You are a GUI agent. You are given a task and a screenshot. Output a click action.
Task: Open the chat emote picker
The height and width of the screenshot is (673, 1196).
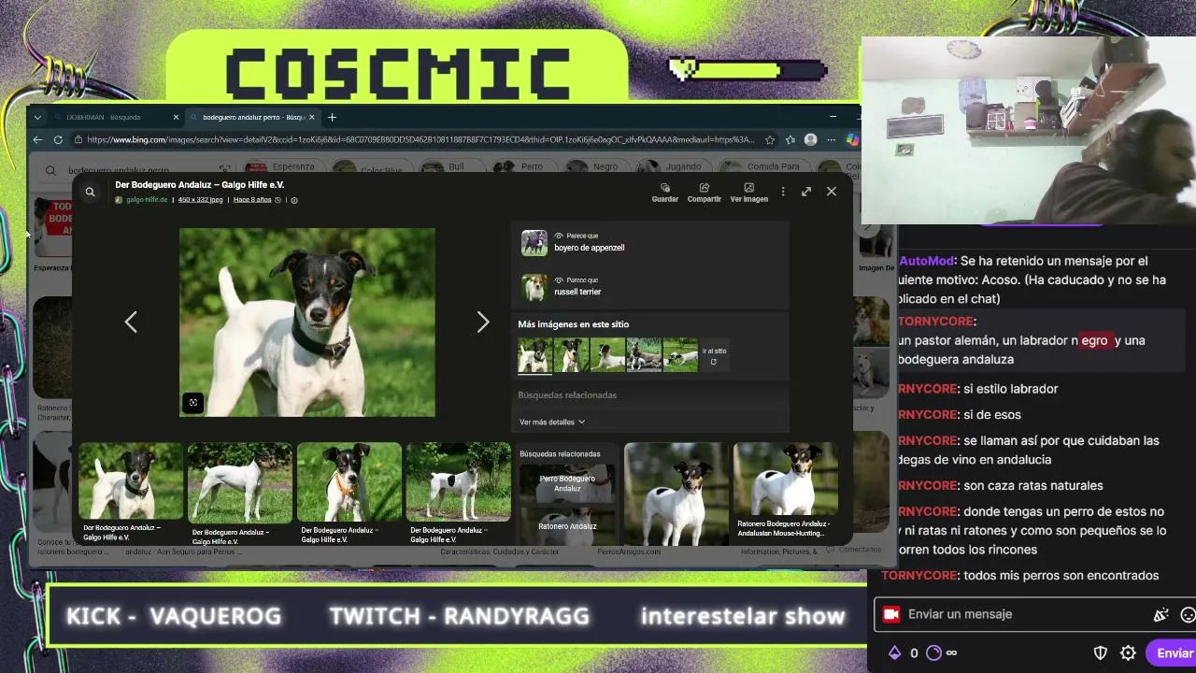pos(1188,614)
